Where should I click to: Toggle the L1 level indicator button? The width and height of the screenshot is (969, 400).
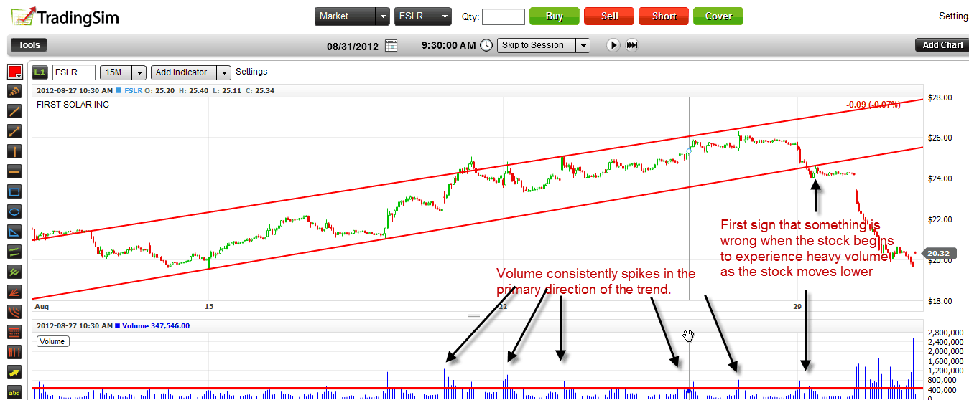[x=40, y=72]
